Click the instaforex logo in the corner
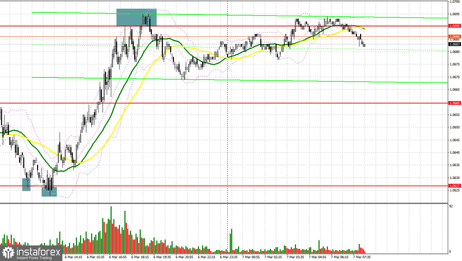 31,253
